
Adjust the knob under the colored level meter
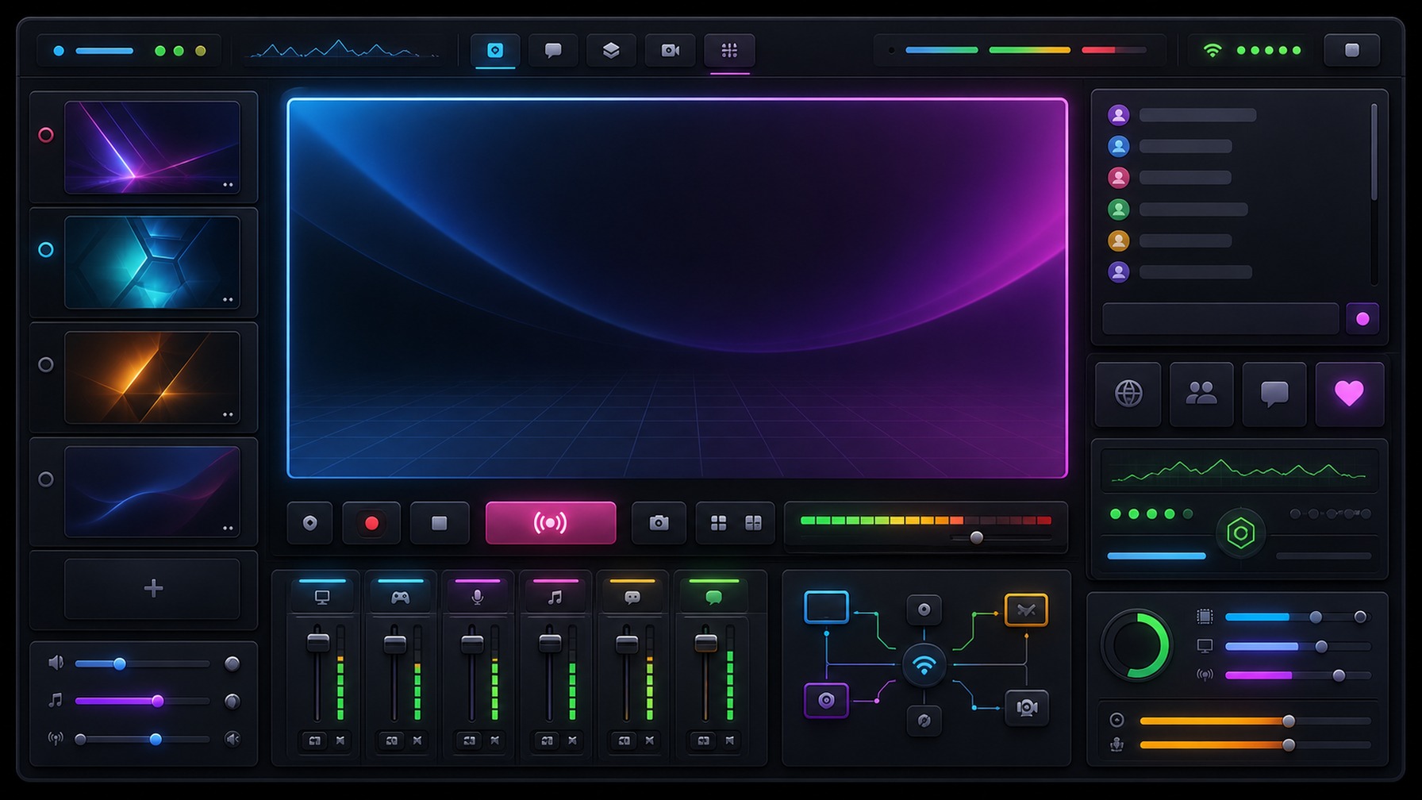(x=977, y=538)
